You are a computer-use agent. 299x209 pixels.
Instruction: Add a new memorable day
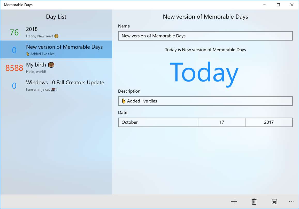pos(234,202)
